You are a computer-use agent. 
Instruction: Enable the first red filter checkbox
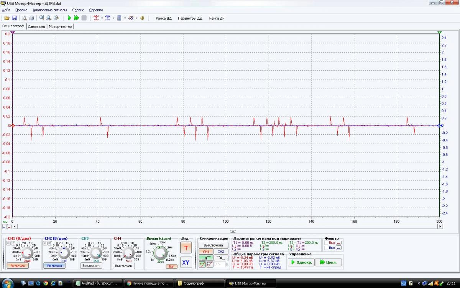(x=326, y=243)
